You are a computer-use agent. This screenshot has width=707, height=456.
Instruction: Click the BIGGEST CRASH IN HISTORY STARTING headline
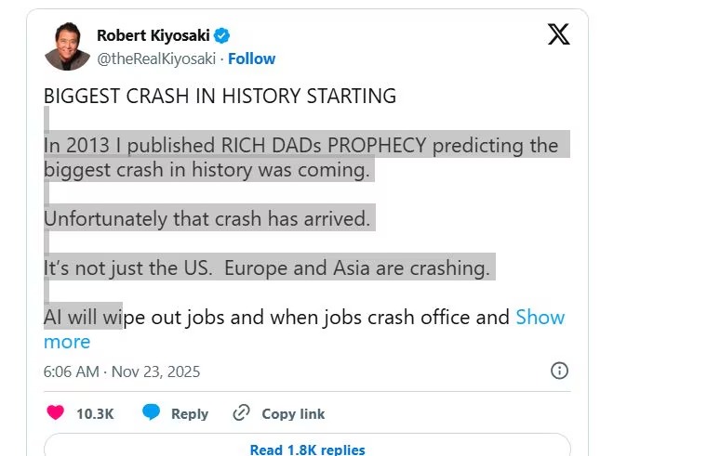220,97
